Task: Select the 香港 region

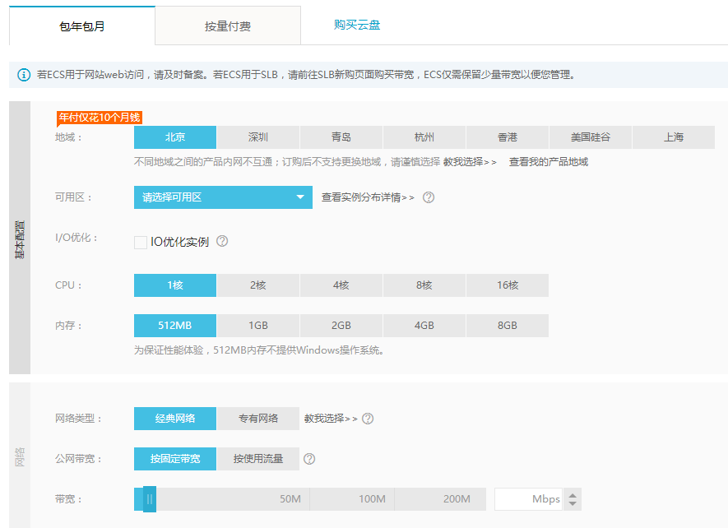Action: point(508,137)
